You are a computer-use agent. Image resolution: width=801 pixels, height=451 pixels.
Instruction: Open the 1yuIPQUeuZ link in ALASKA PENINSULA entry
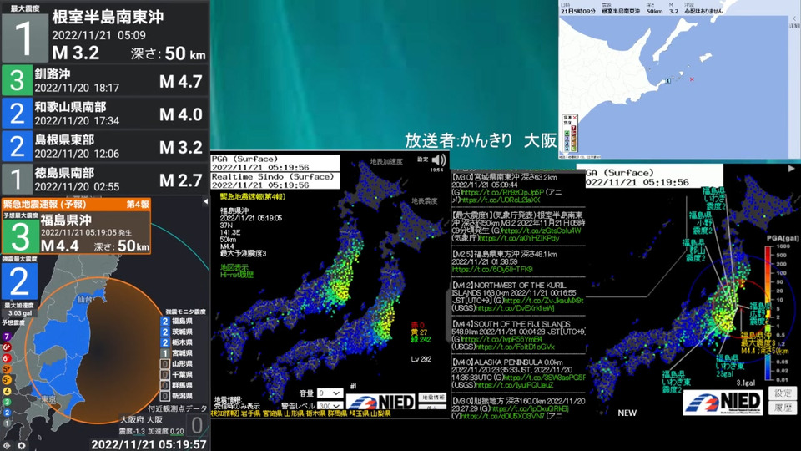(x=514, y=385)
